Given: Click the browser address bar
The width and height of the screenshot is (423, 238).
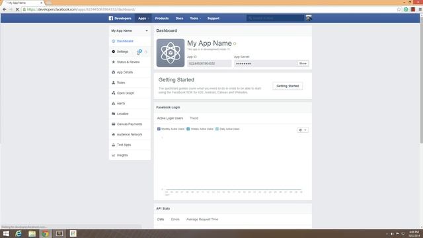Looking at the screenshot, I should coord(209,9).
